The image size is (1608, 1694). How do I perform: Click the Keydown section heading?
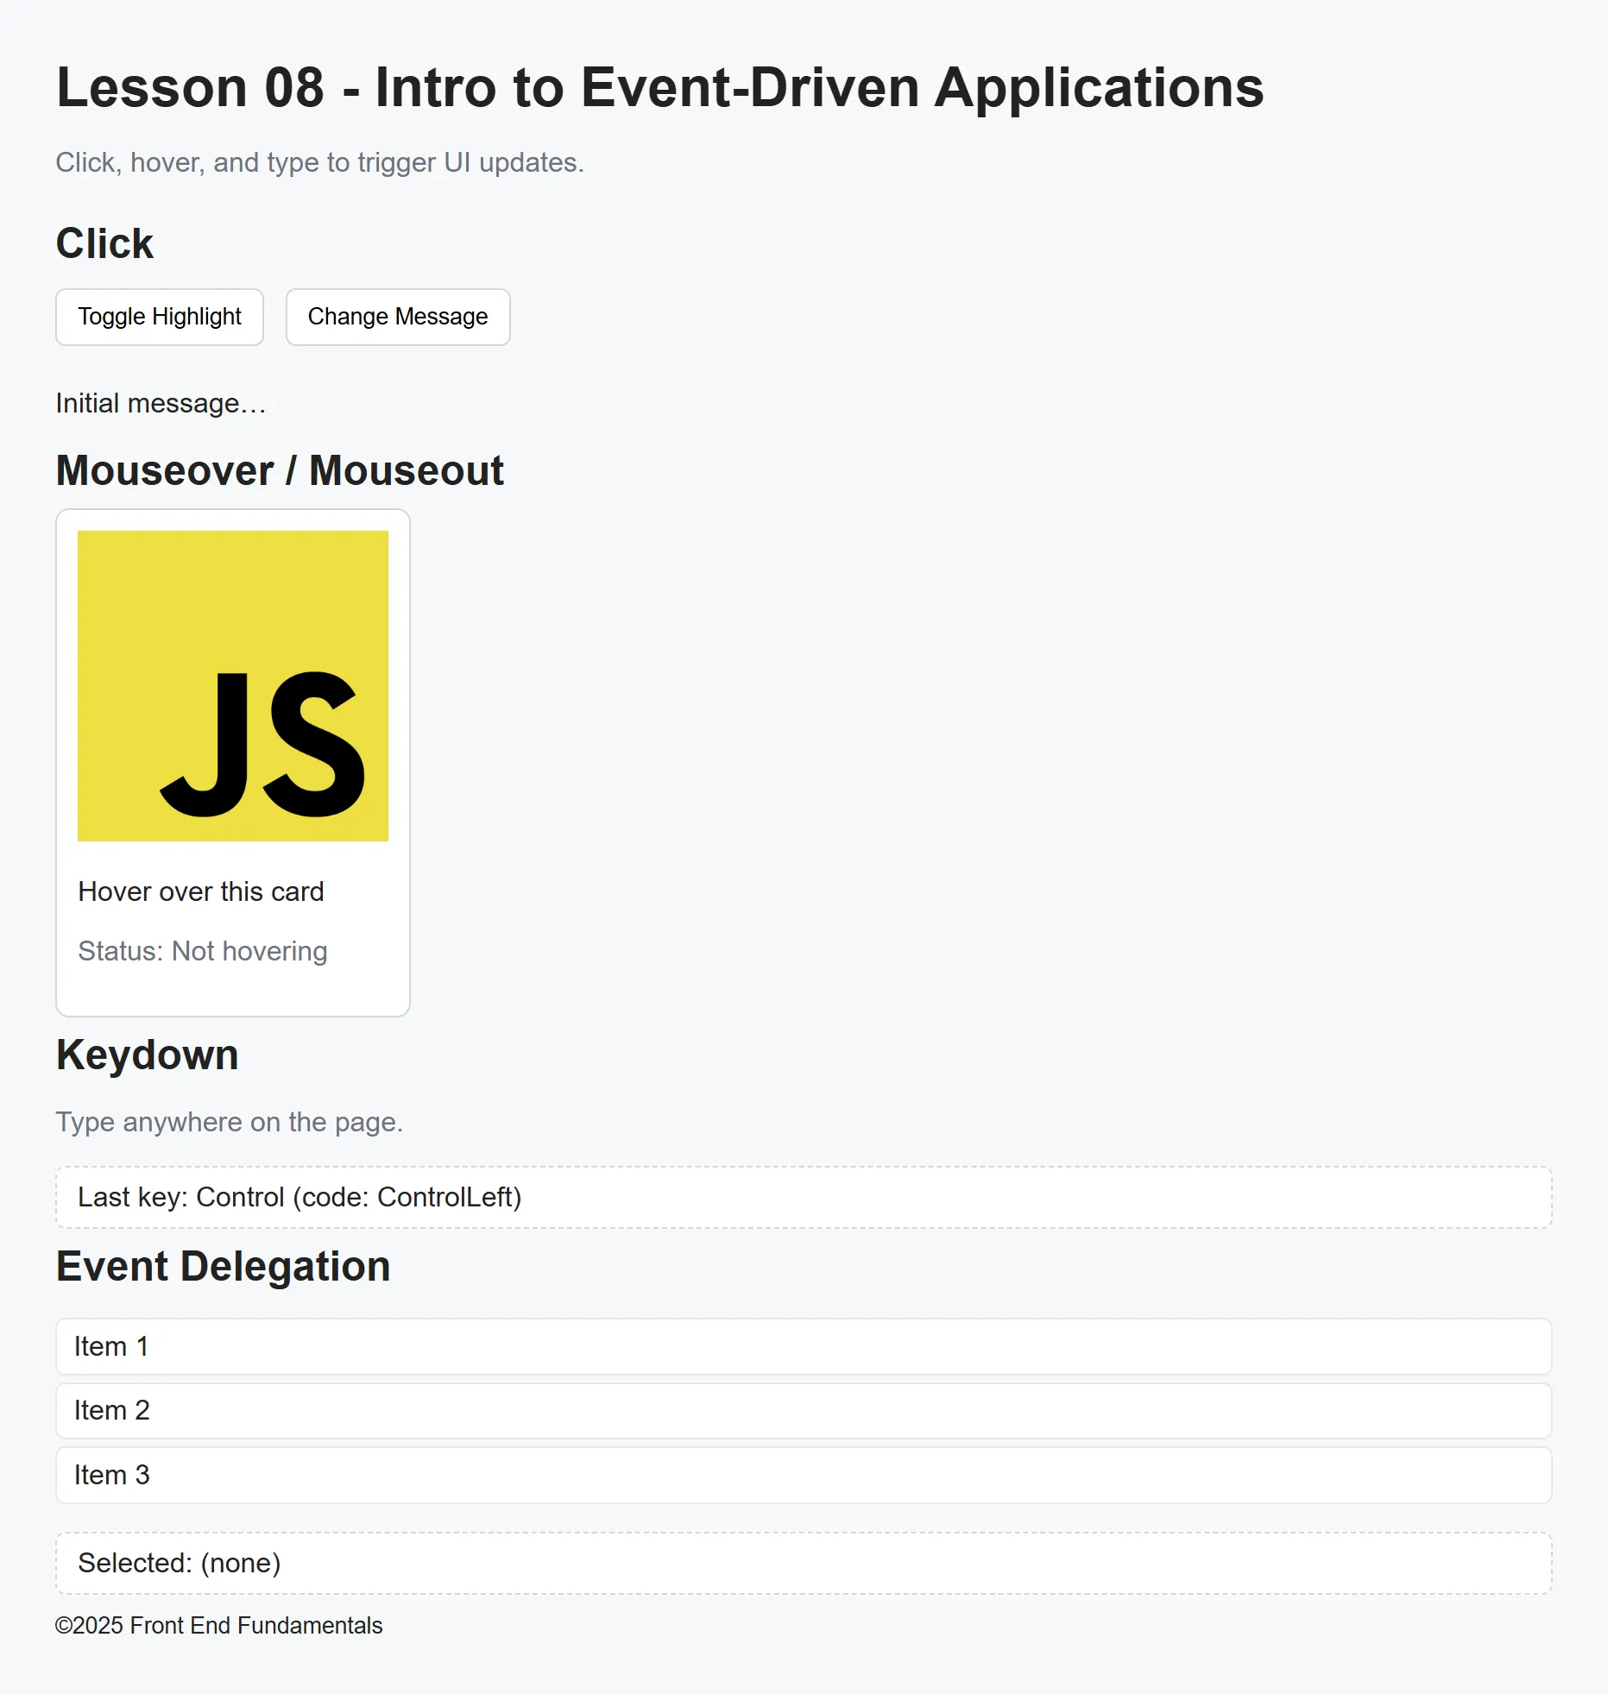click(147, 1054)
